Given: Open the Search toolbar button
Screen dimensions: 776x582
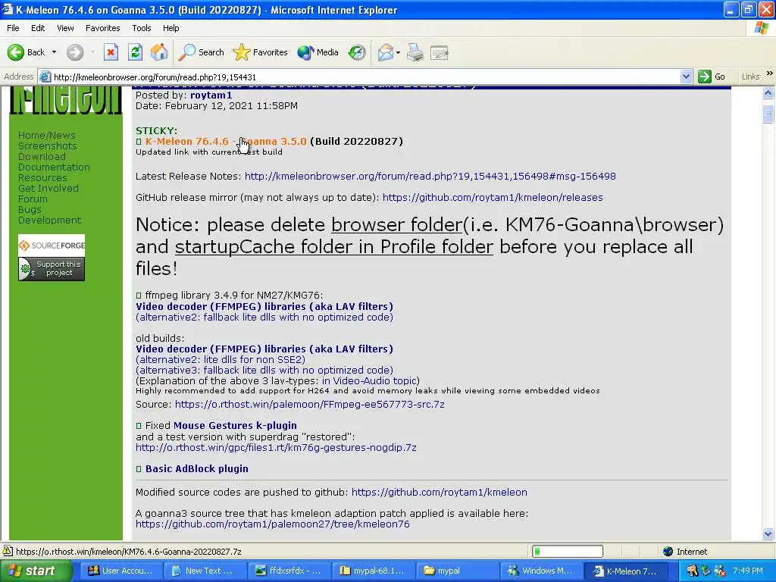Looking at the screenshot, I should 201,52.
